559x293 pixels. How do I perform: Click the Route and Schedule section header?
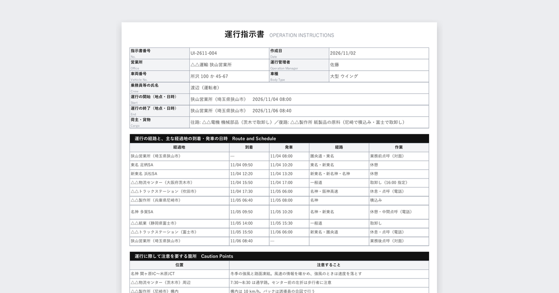point(279,139)
